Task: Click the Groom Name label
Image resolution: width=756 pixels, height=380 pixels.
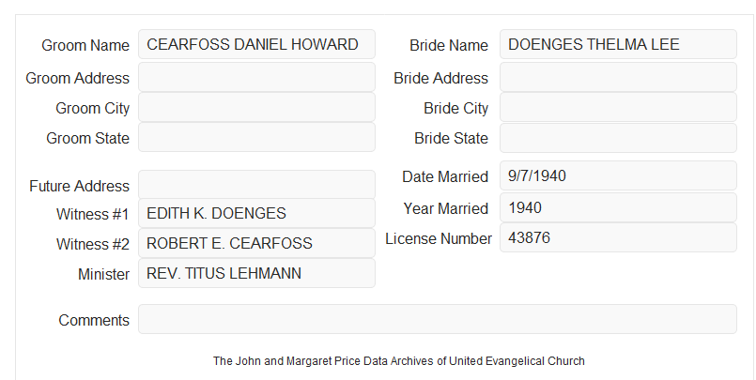Action: (x=85, y=45)
